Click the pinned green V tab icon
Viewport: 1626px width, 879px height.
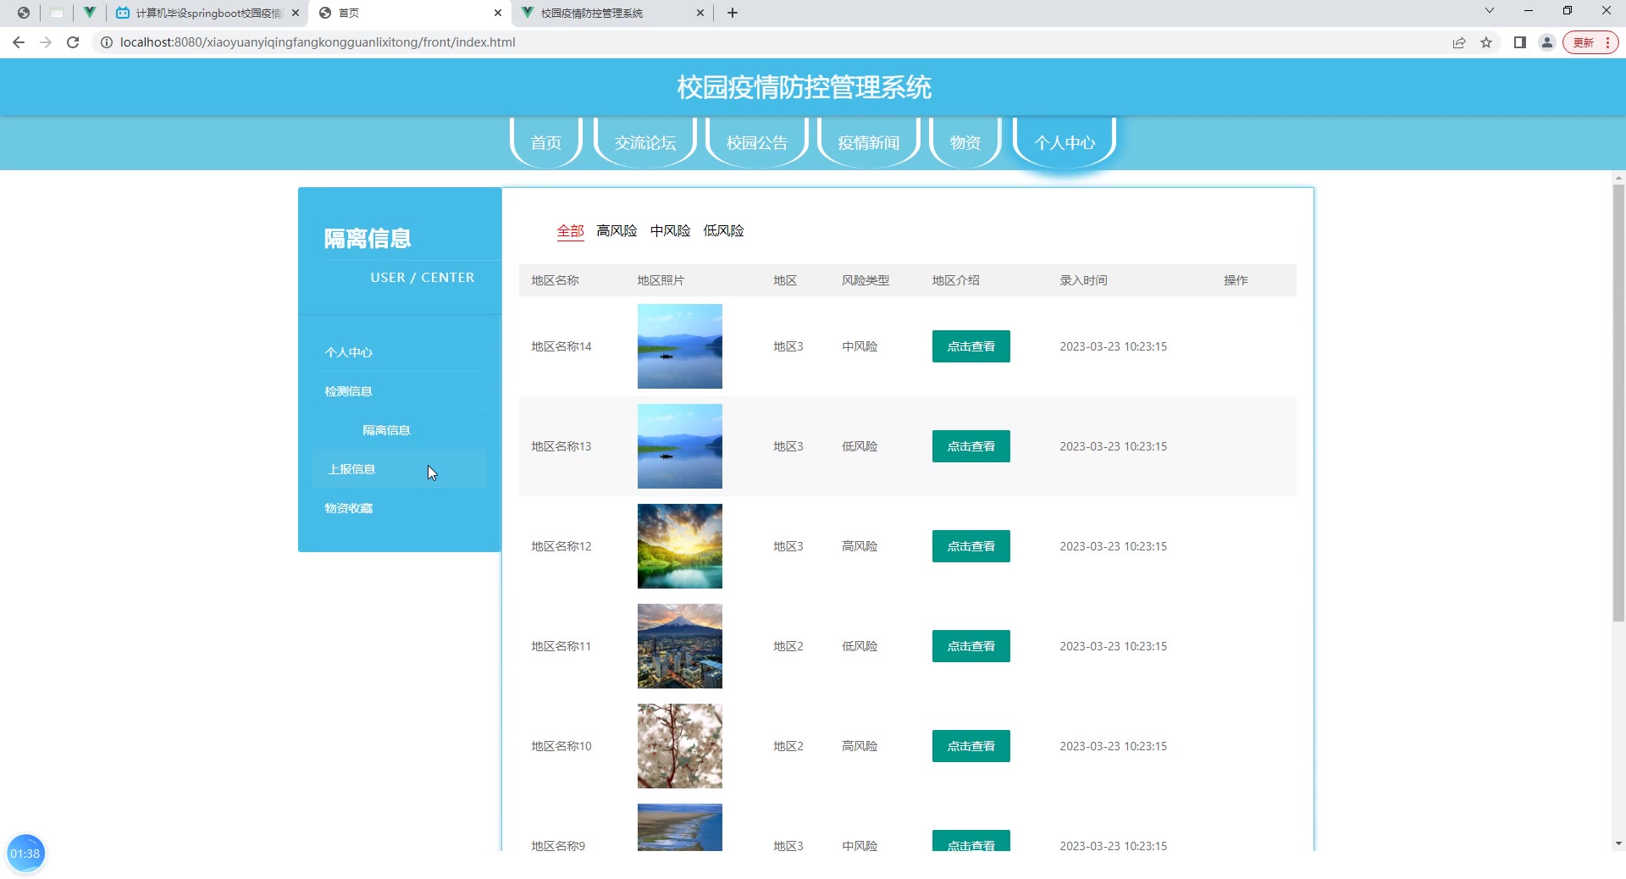tap(89, 13)
